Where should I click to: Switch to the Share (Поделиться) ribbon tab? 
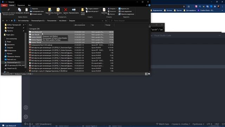21,5
